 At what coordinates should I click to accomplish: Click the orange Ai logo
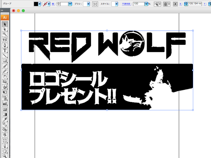click(5, 17)
